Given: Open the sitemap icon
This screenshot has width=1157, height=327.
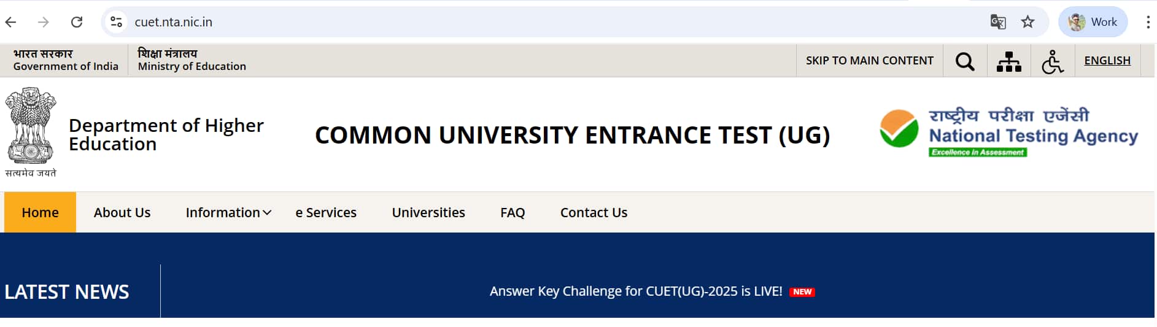Looking at the screenshot, I should click(1009, 61).
